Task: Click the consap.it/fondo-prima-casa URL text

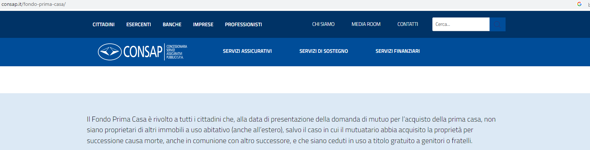Action: pos(33,4)
